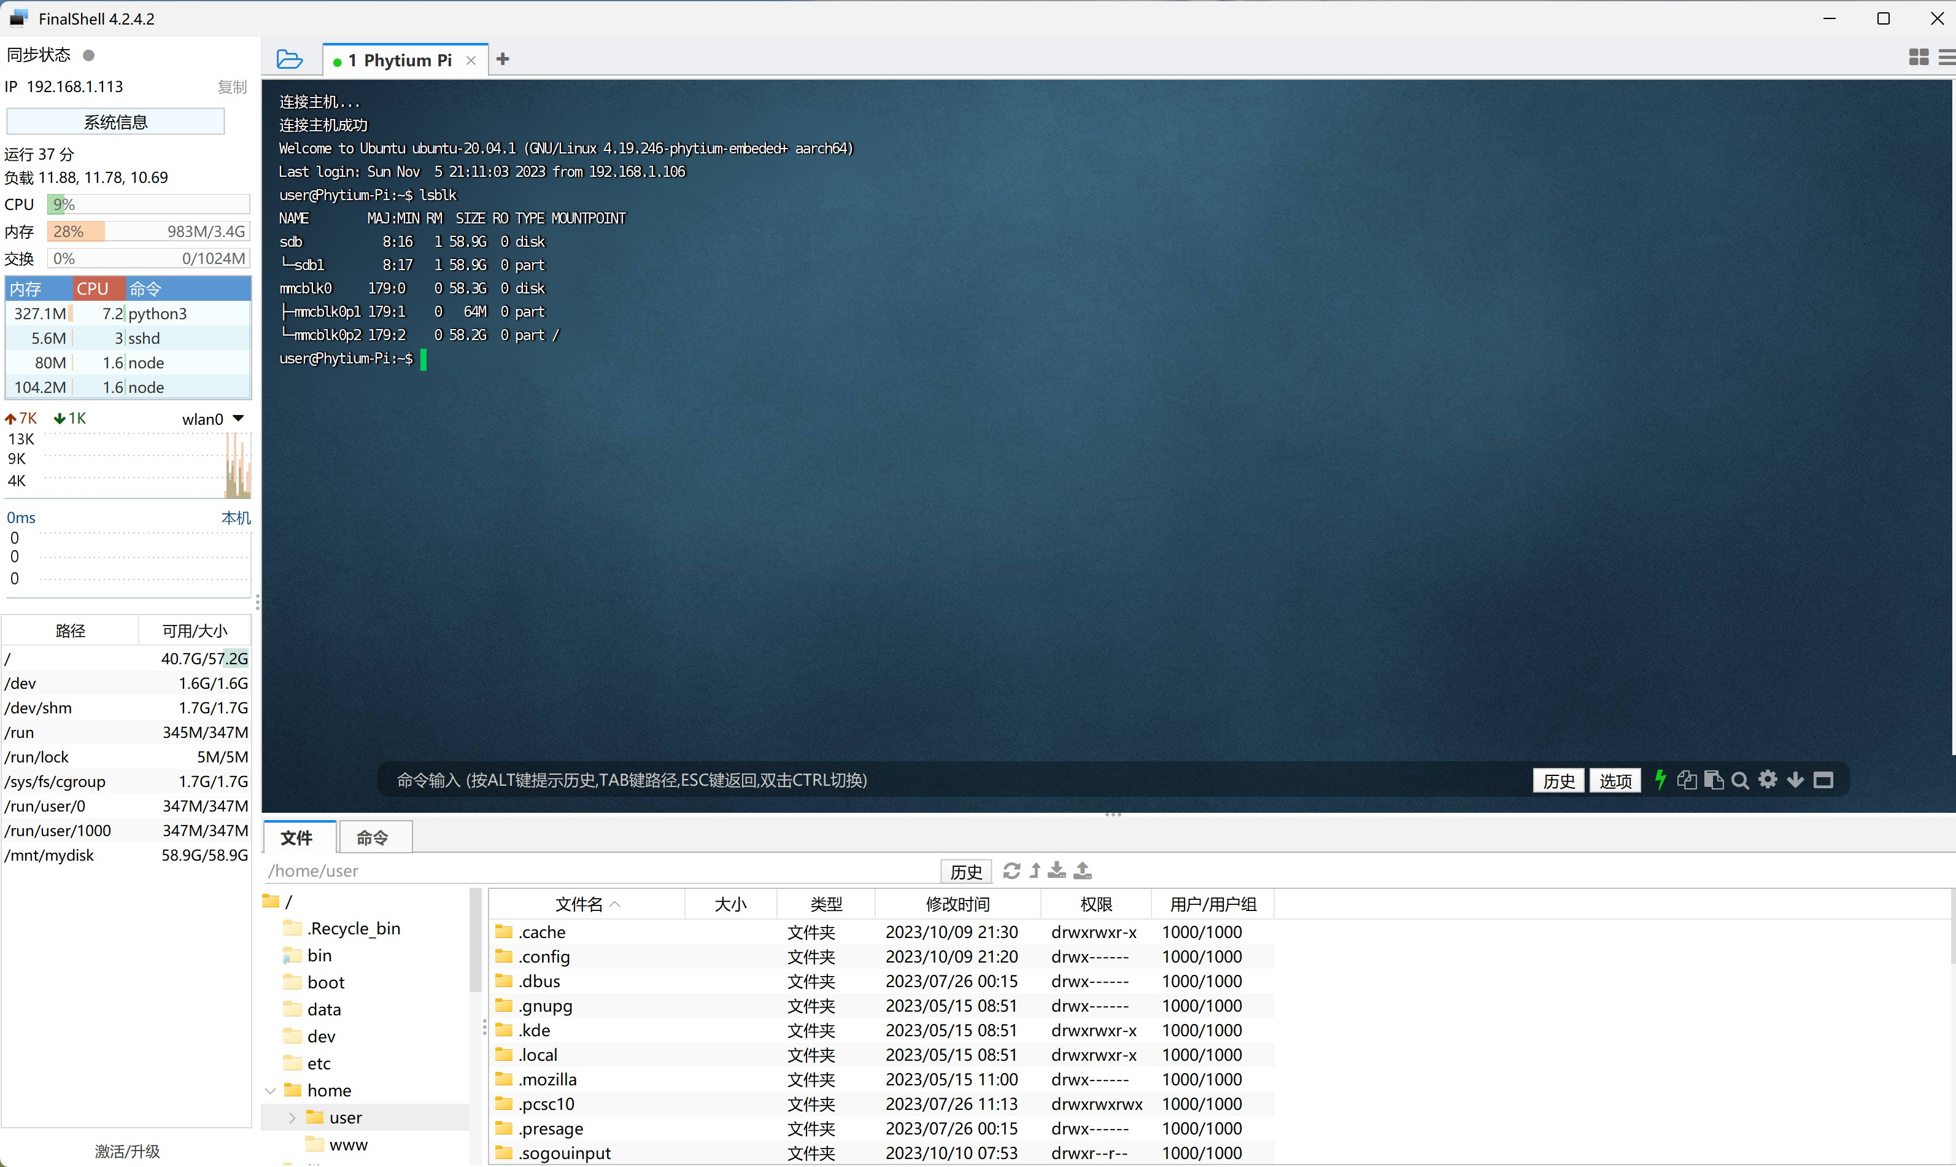Select the sshd process row
Viewport: 1956px width, 1167px height.
click(x=128, y=338)
